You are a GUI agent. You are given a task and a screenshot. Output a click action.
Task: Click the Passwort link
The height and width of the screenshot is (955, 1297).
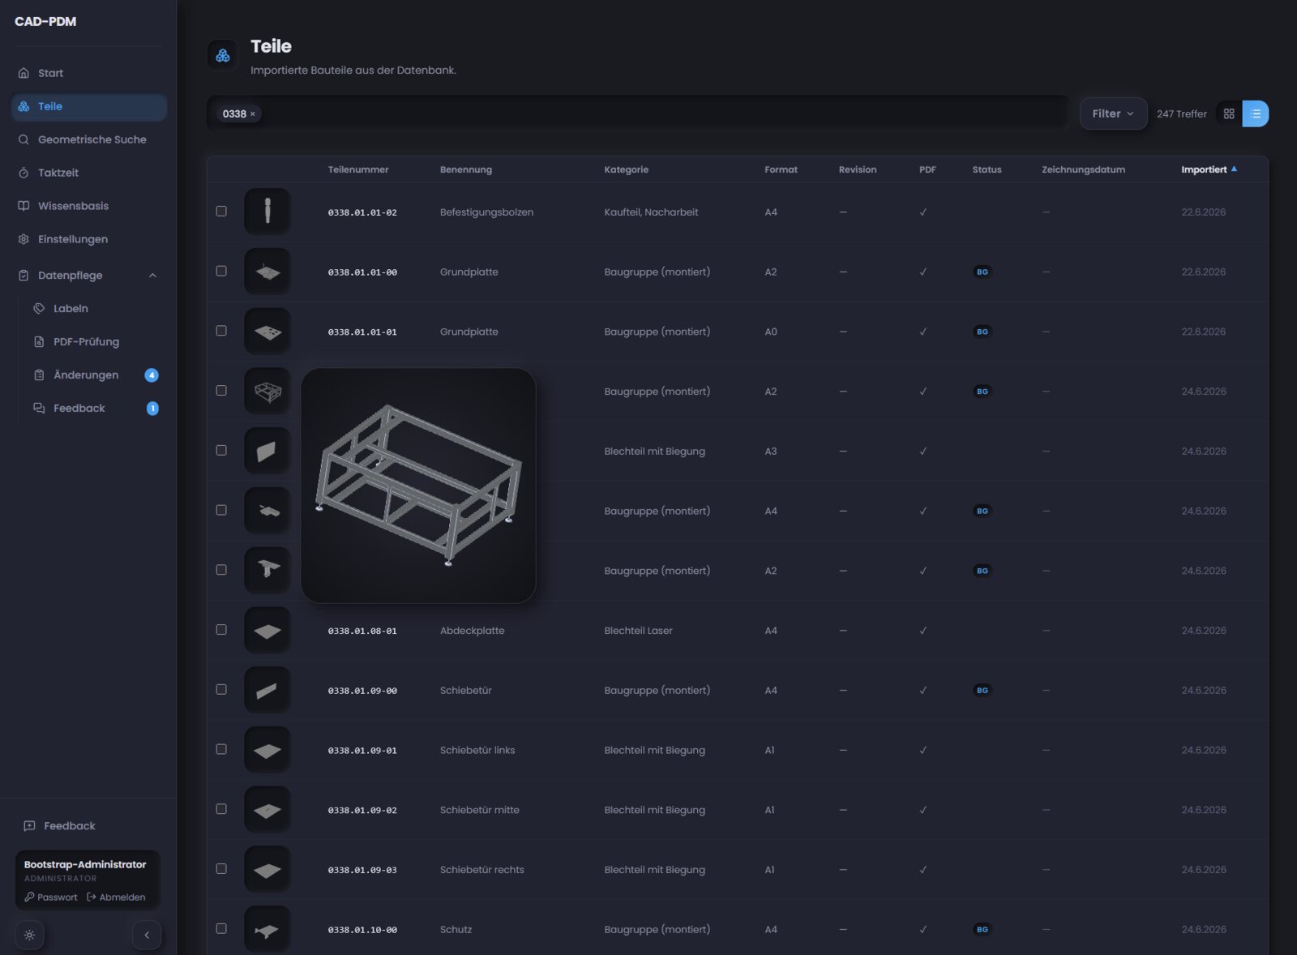pos(51,897)
